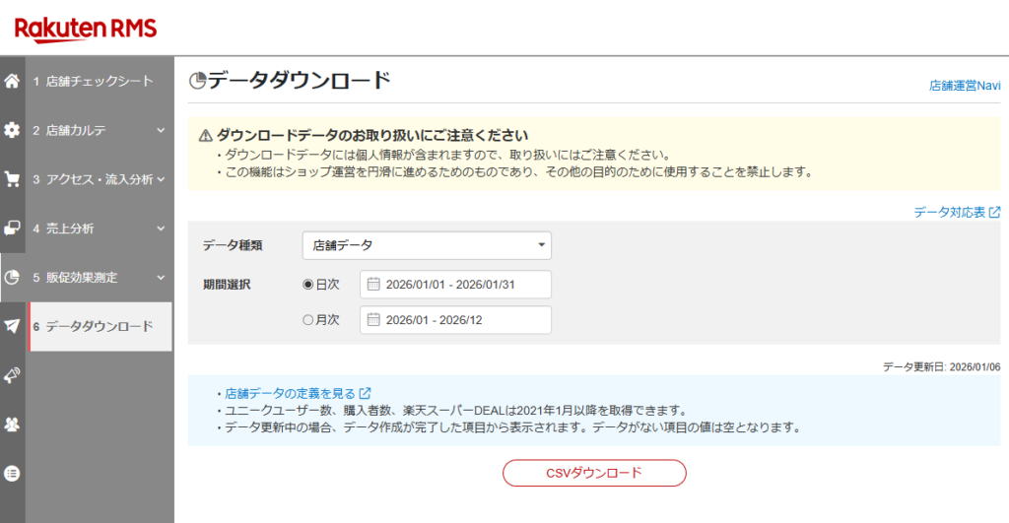The width and height of the screenshot is (1009, 523).
Task: Click the external link icon beside 店舗データの定義を見る
Action: tap(365, 393)
